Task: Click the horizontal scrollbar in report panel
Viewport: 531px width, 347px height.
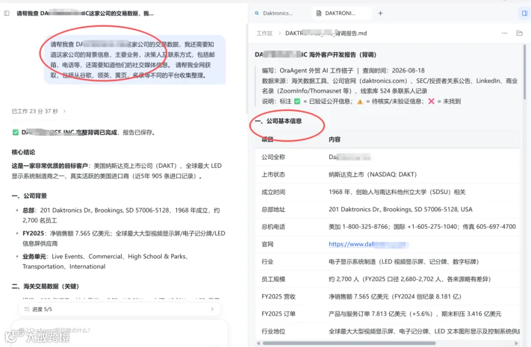Action: 349,343
